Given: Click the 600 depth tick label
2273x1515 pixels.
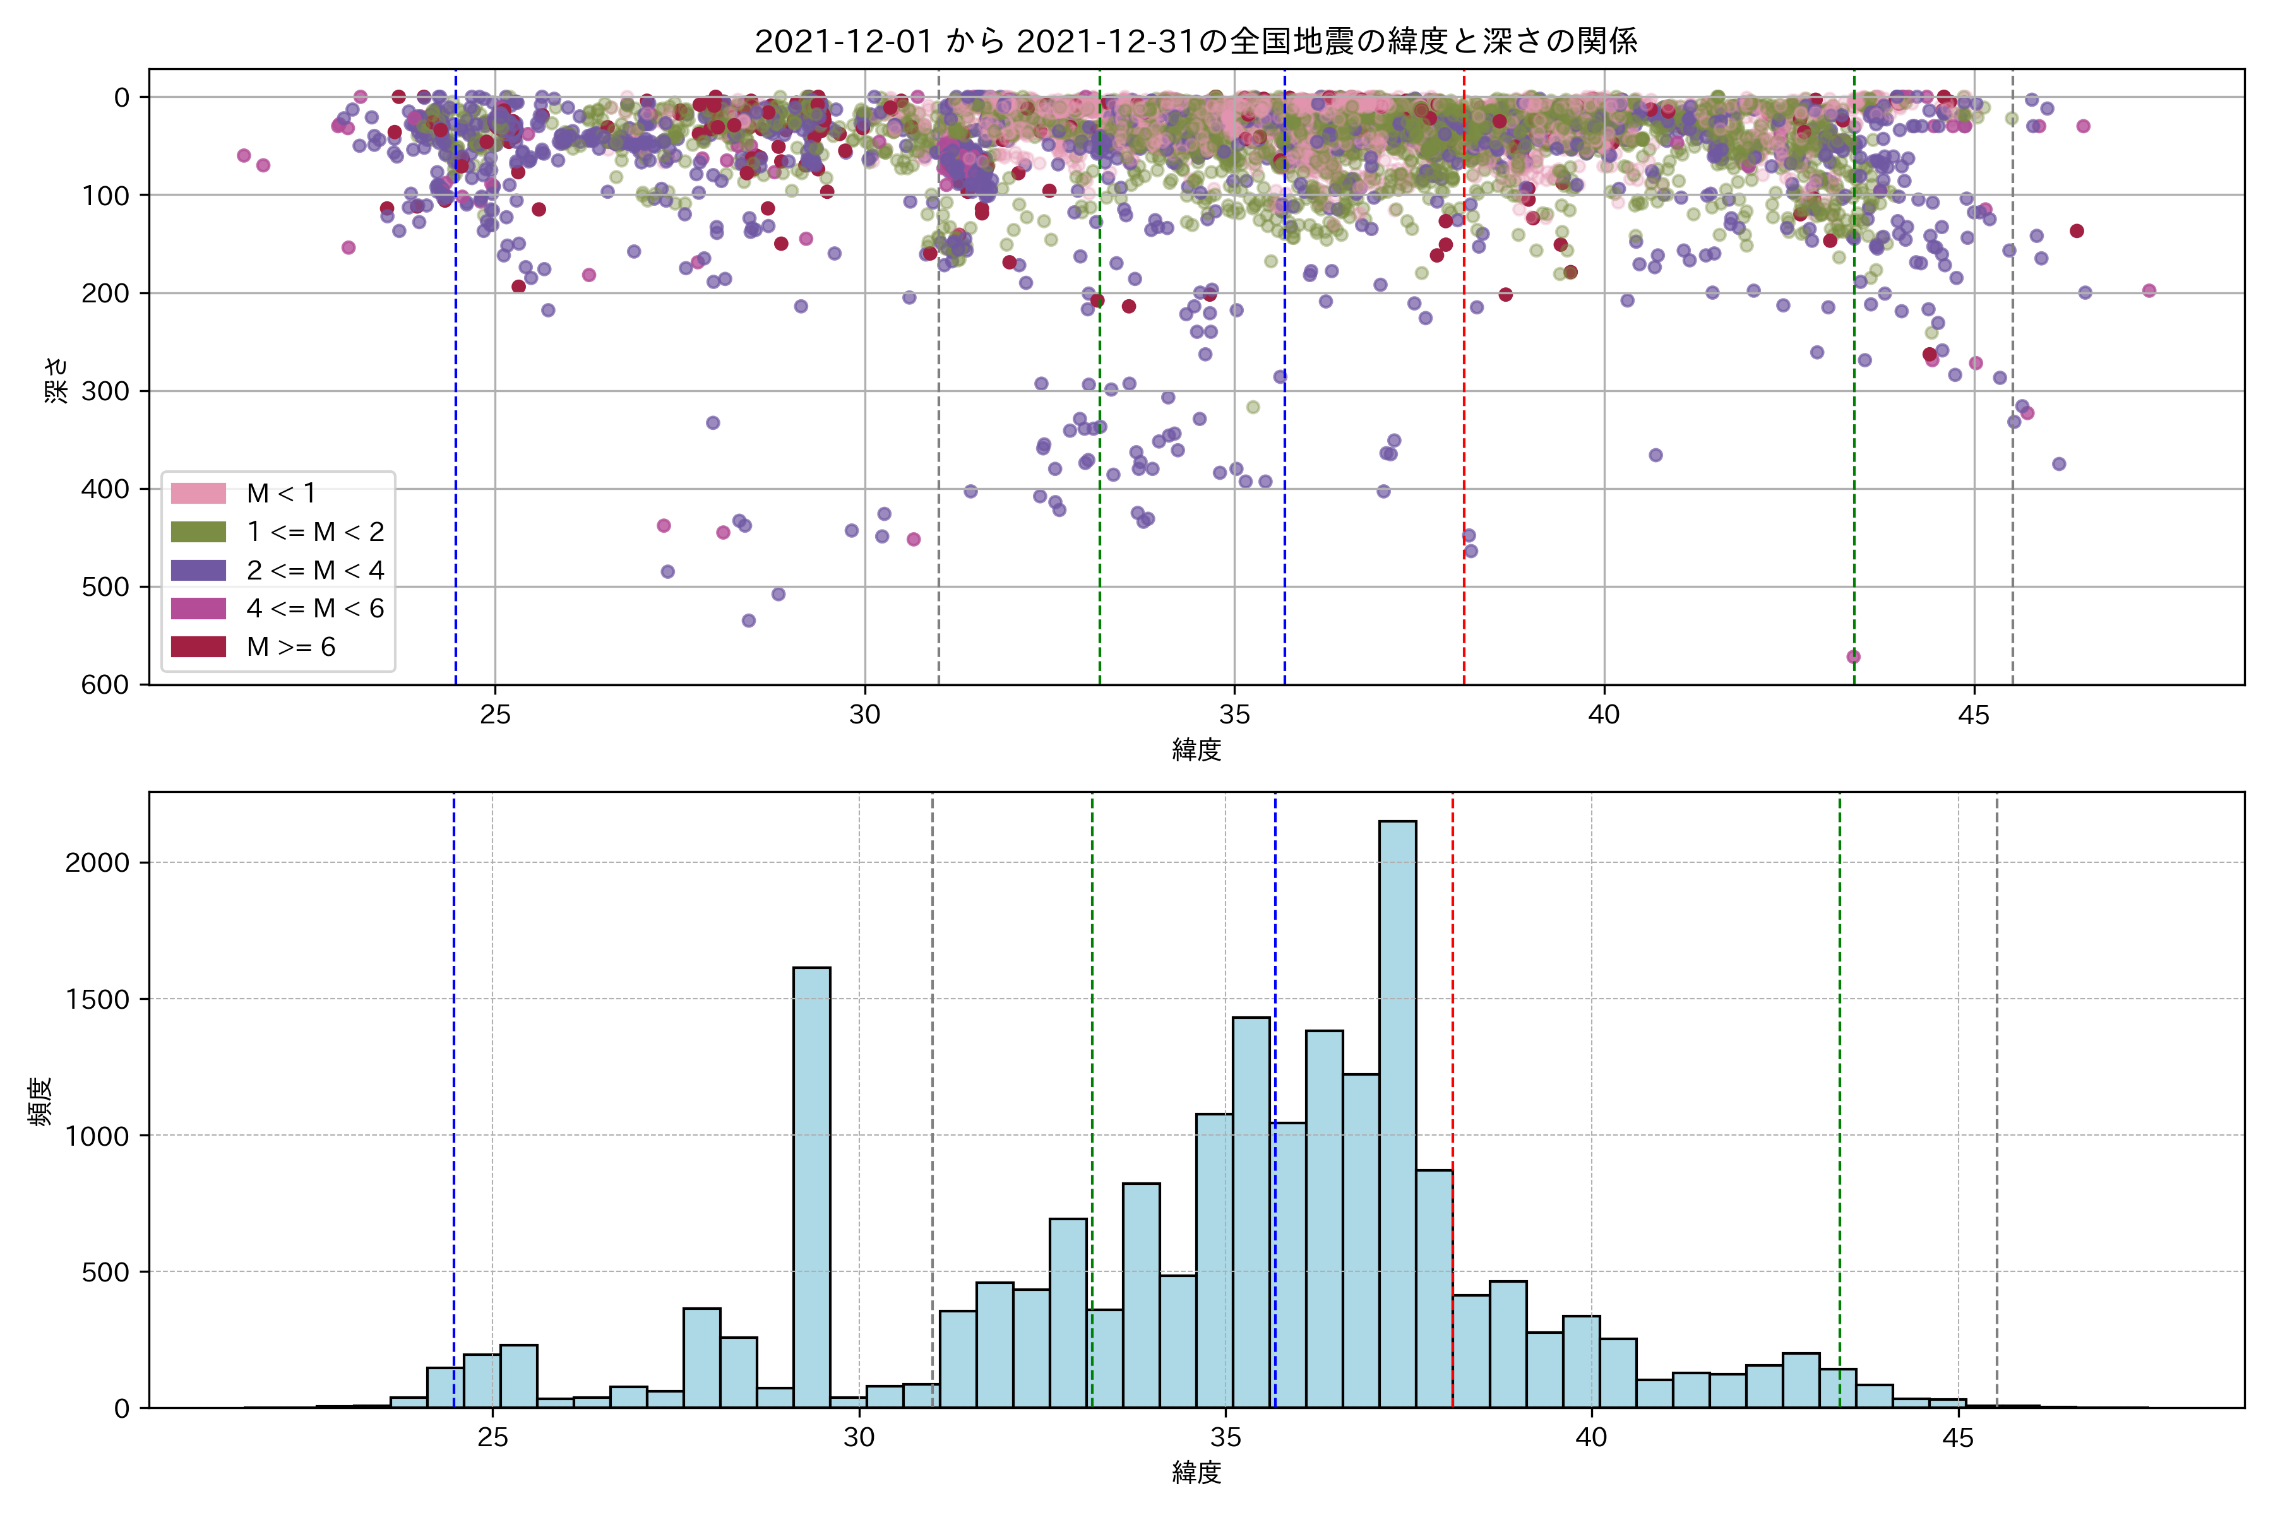Looking at the screenshot, I should coord(105,684).
